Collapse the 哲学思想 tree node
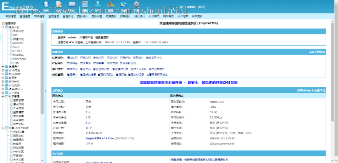This screenshot has width=338, height=163. pyautogui.click(x=3, y=96)
